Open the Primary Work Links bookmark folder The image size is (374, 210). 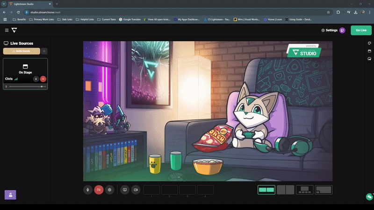tap(42, 20)
